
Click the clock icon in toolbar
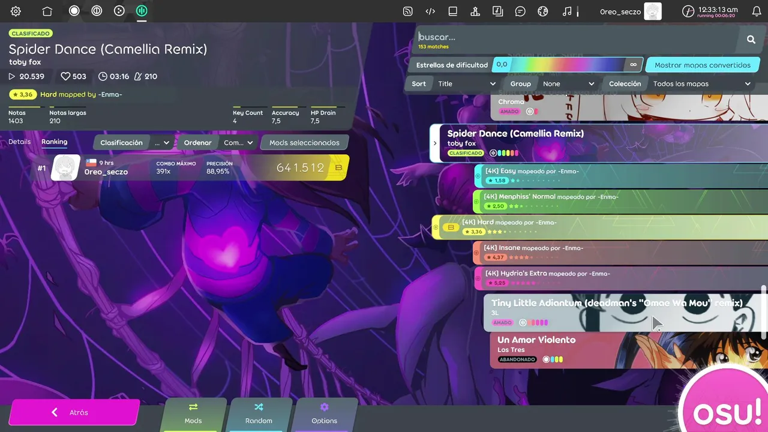[688, 11]
